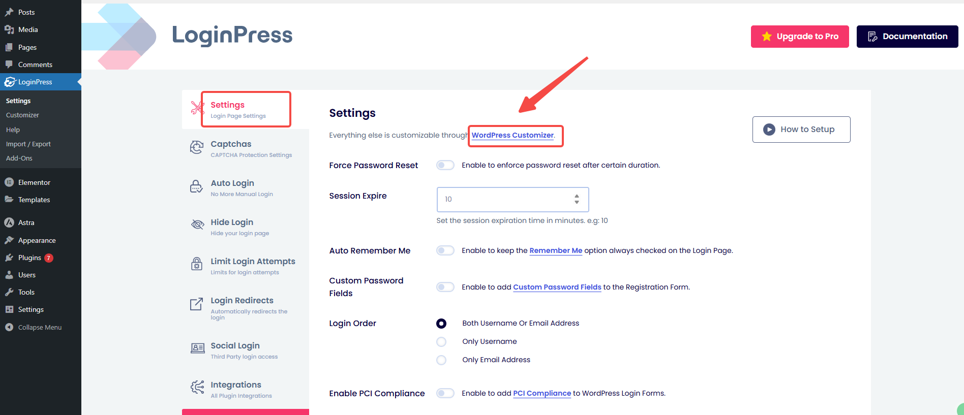The image size is (964, 415).
Task: Toggle Auto Remember Me on
Action: (445, 250)
